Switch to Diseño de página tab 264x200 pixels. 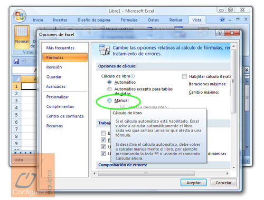pyautogui.click(x=94, y=20)
